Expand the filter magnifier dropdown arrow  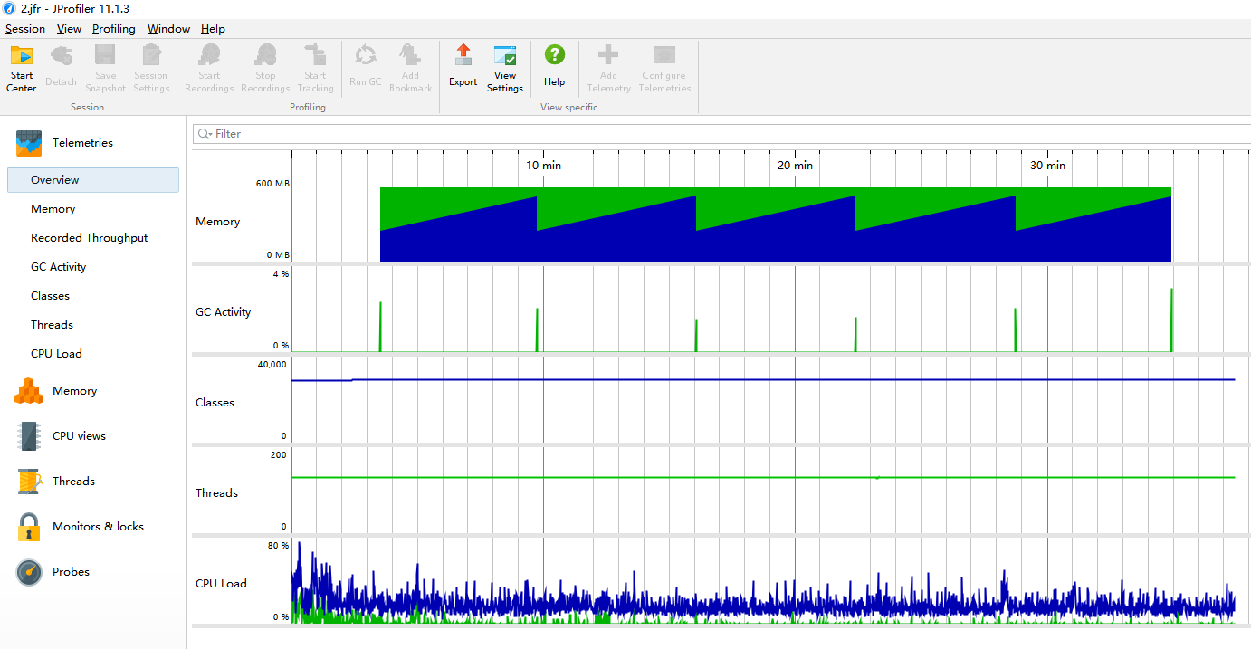(210, 135)
